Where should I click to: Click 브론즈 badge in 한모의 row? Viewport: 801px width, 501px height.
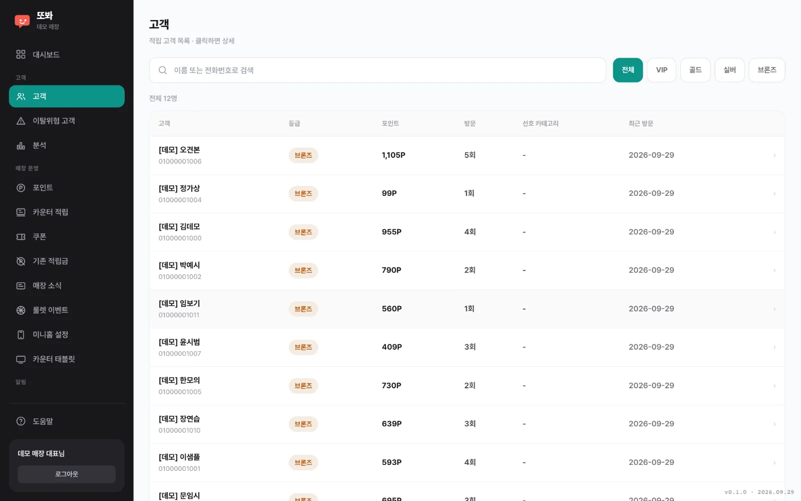tap(303, 386)
